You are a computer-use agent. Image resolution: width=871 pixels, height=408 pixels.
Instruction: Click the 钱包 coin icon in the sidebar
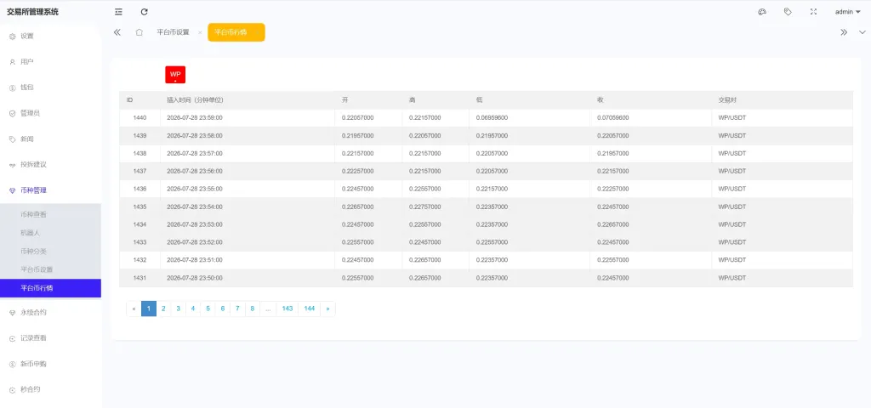pyautogui.click(x=12, y=88)
